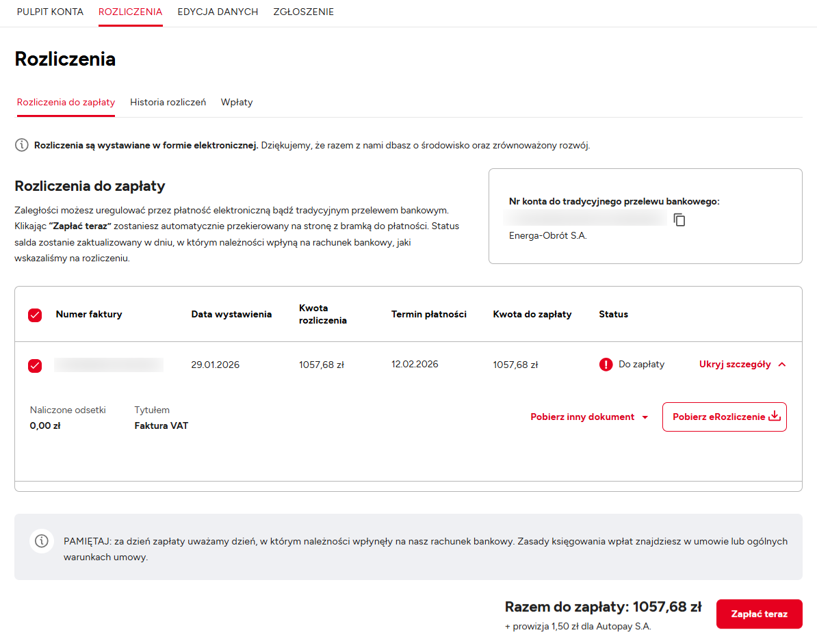Switch to the ZGŁOSZENIE tab
This screenshot has height=643, width=817.
pos(303,12)
